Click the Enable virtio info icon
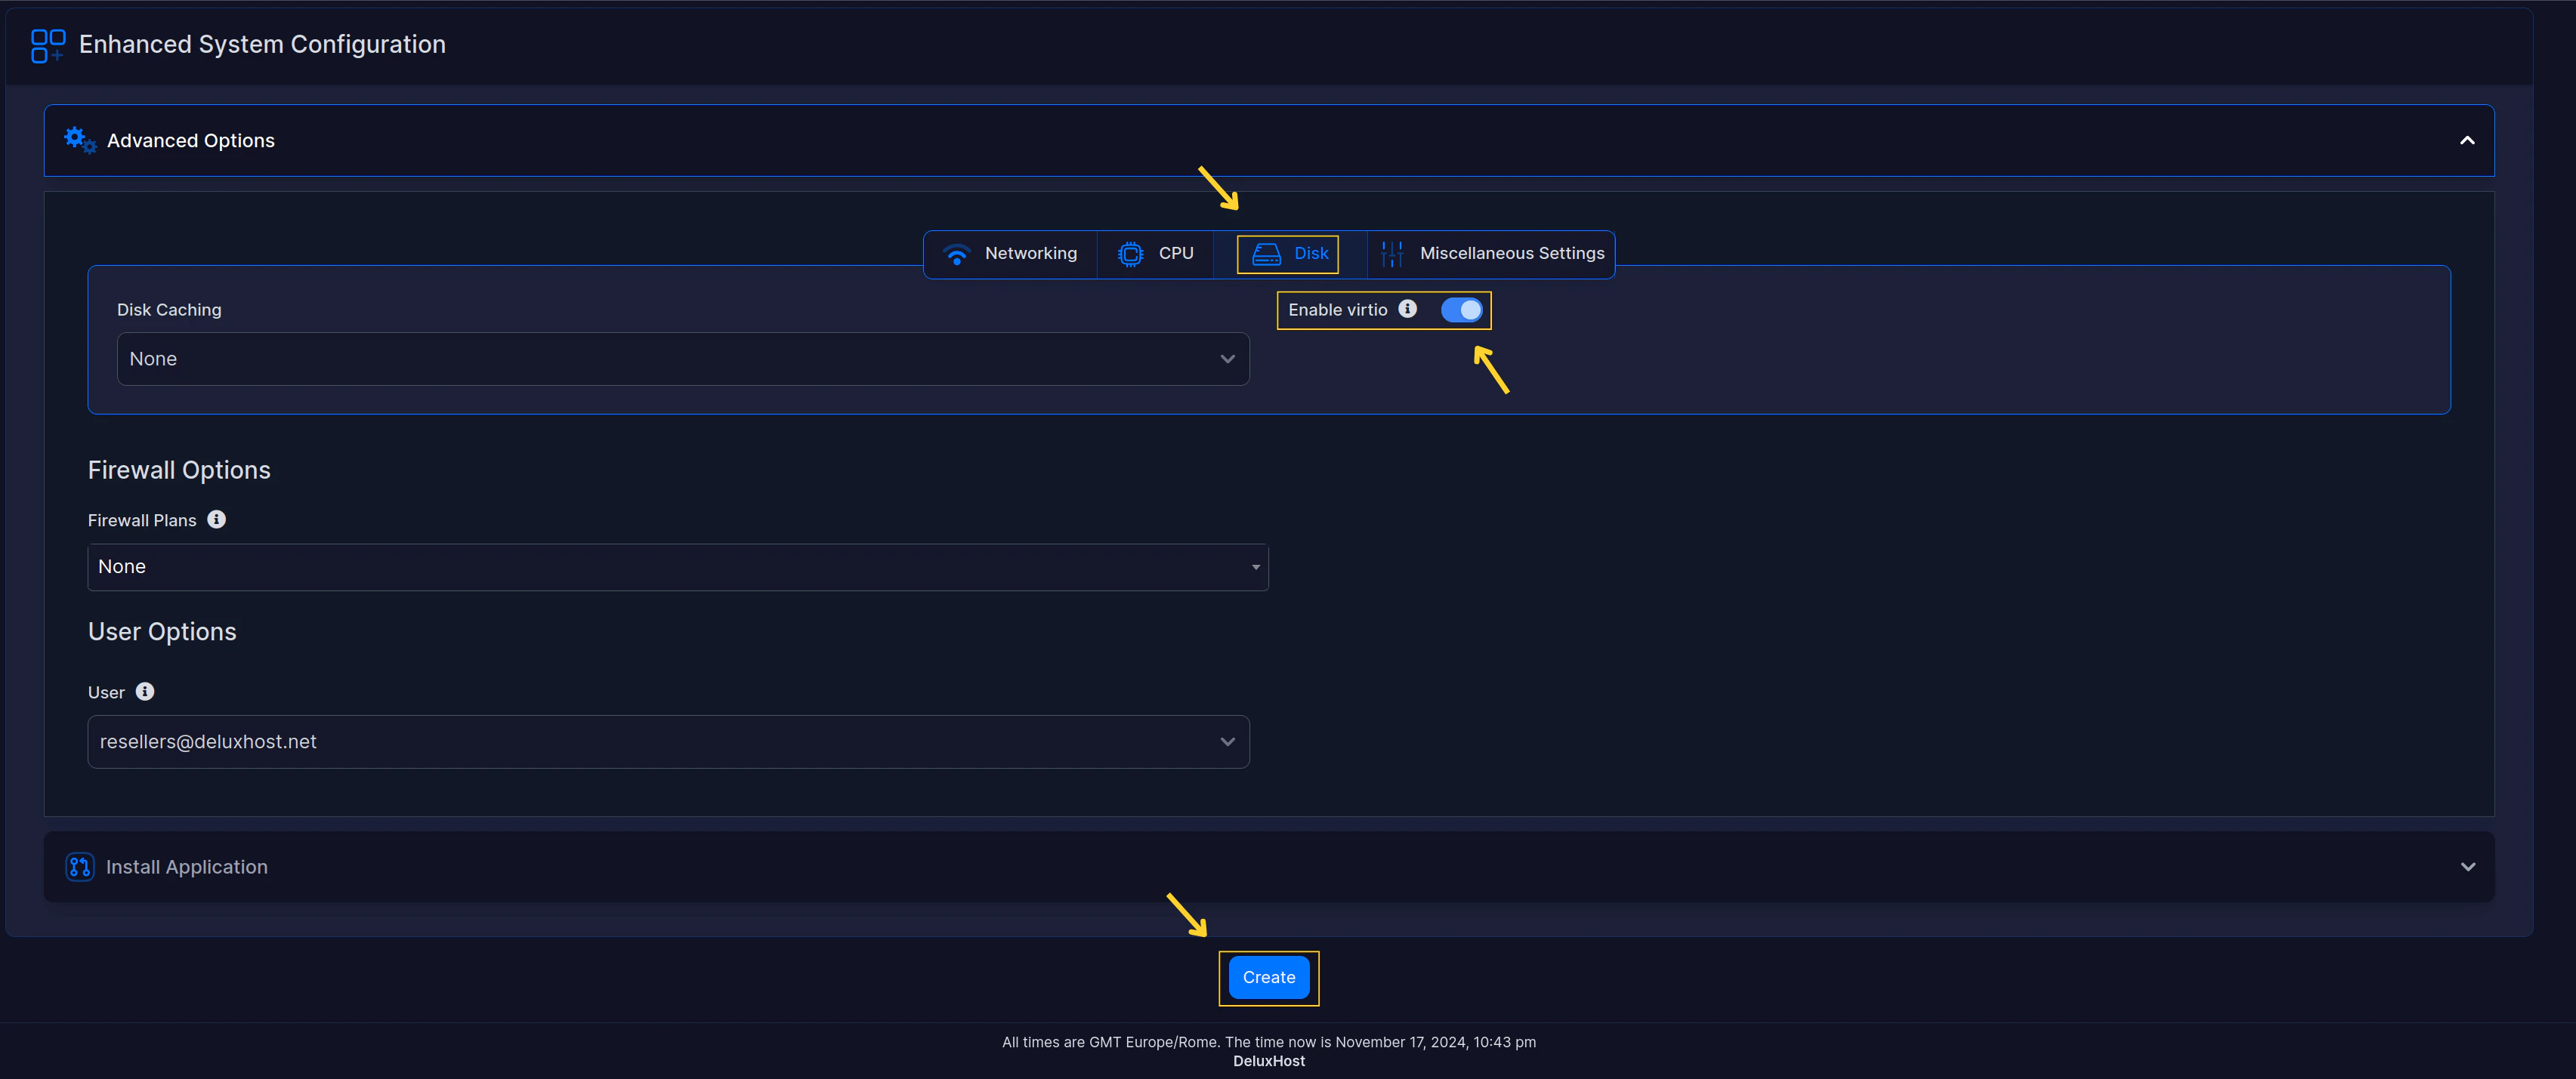The height and width of the screenshot is (1079, 2576). coord(1407,309)
